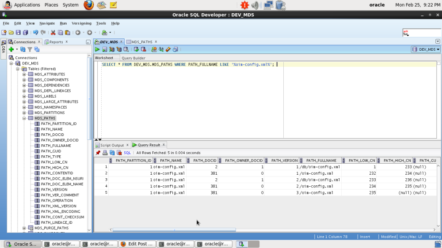Click unshared SQL worksheet icon
This screenshot has width=442, height=248.
pyautogui.click(x=154, y=49)
